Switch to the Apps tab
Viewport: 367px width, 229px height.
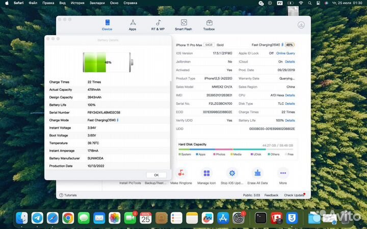click(x=133, y=25)
